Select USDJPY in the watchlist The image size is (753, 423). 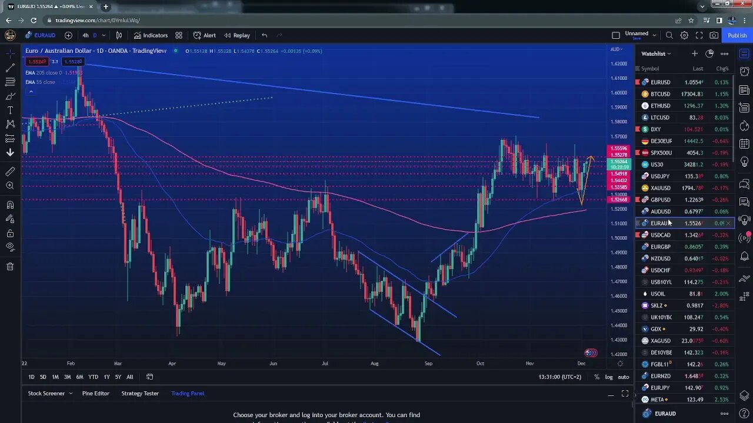click(x=685, y=176)
